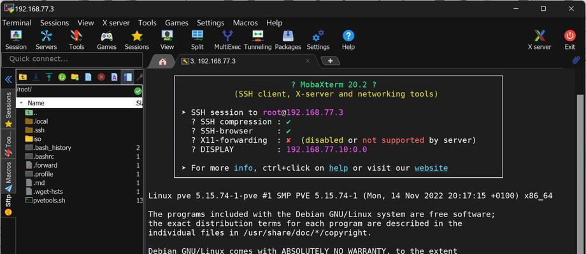Screen dimensions: 586x254
Task: Click the paperclip icon at tab bar right
Action: (x=576, y=60)
